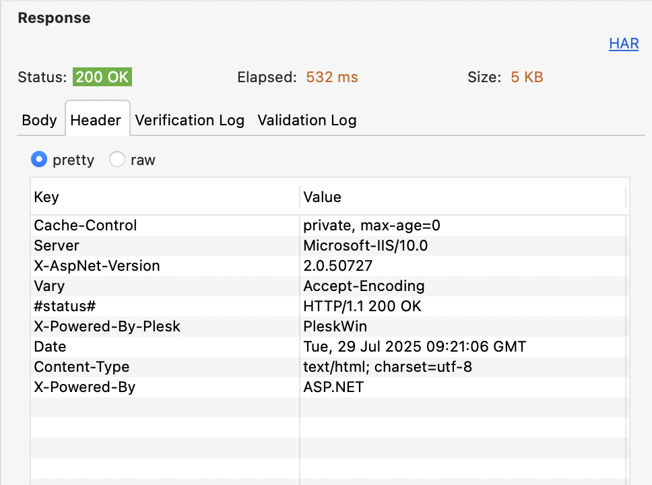Screen dimensions: 652x485
Task: Open the Validation Log tab
Action: tap(307, 120)
